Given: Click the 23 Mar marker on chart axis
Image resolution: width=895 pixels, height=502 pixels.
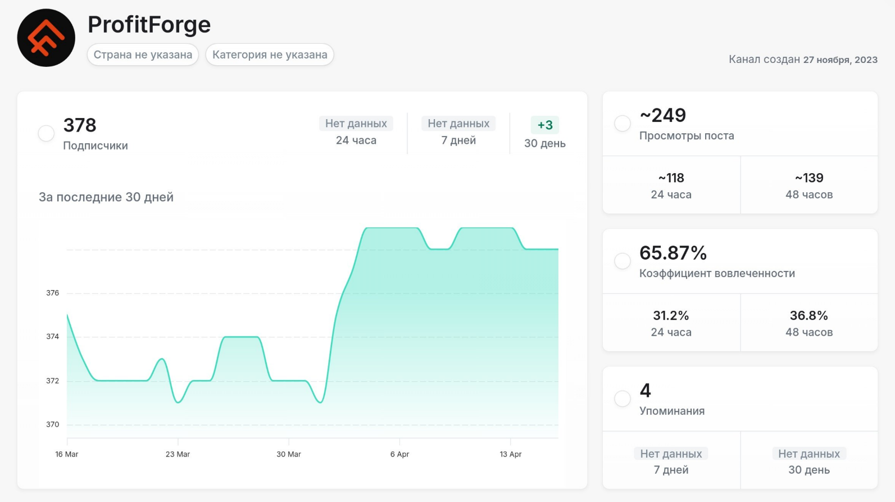Looking at the screenshot, I should point(178,454).
